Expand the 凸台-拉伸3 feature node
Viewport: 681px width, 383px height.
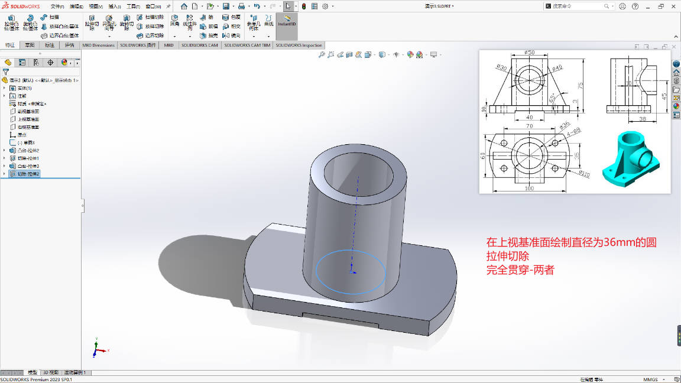(4, 166)
